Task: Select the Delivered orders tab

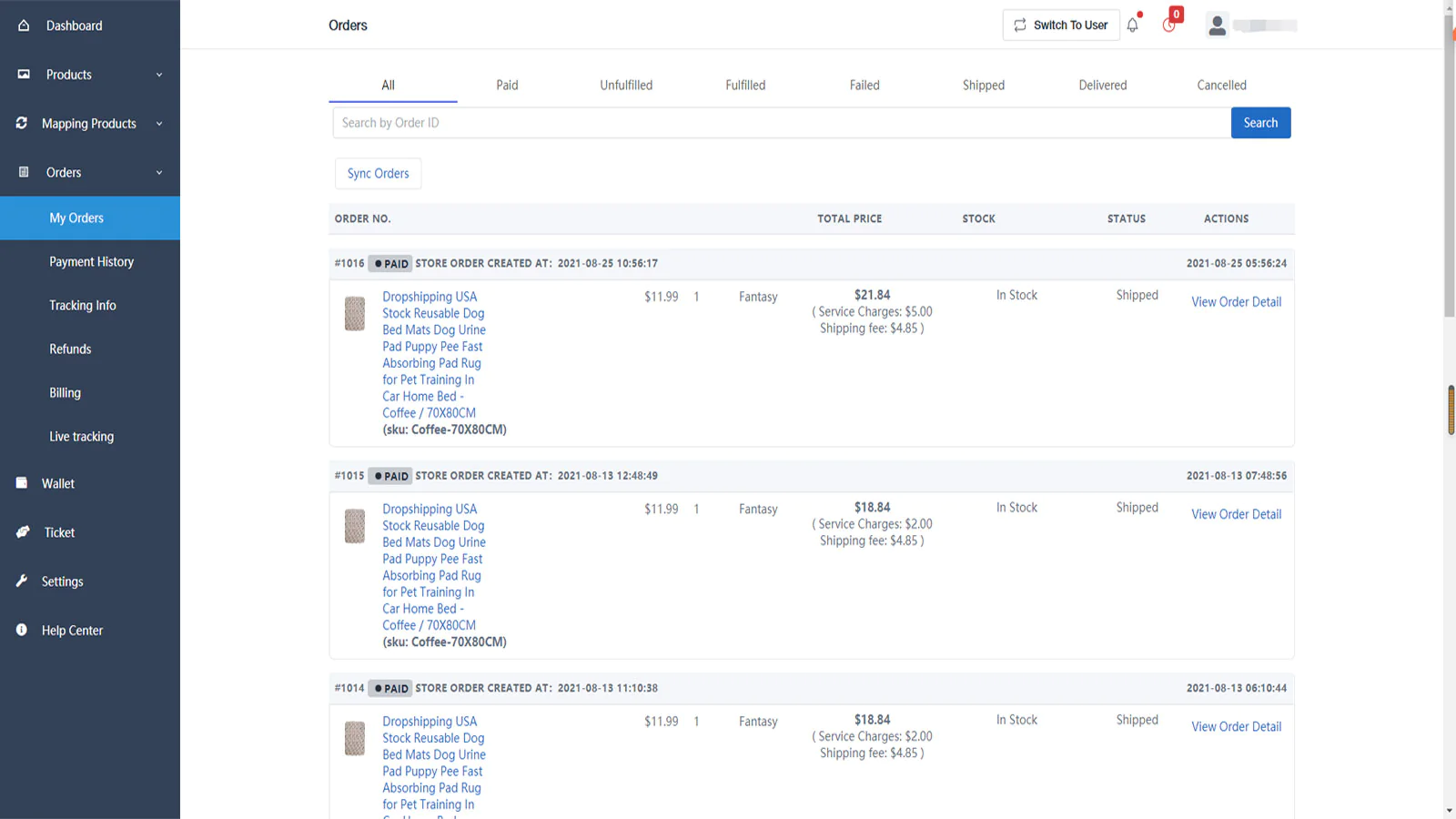Action: click(x=1102, y=86)
